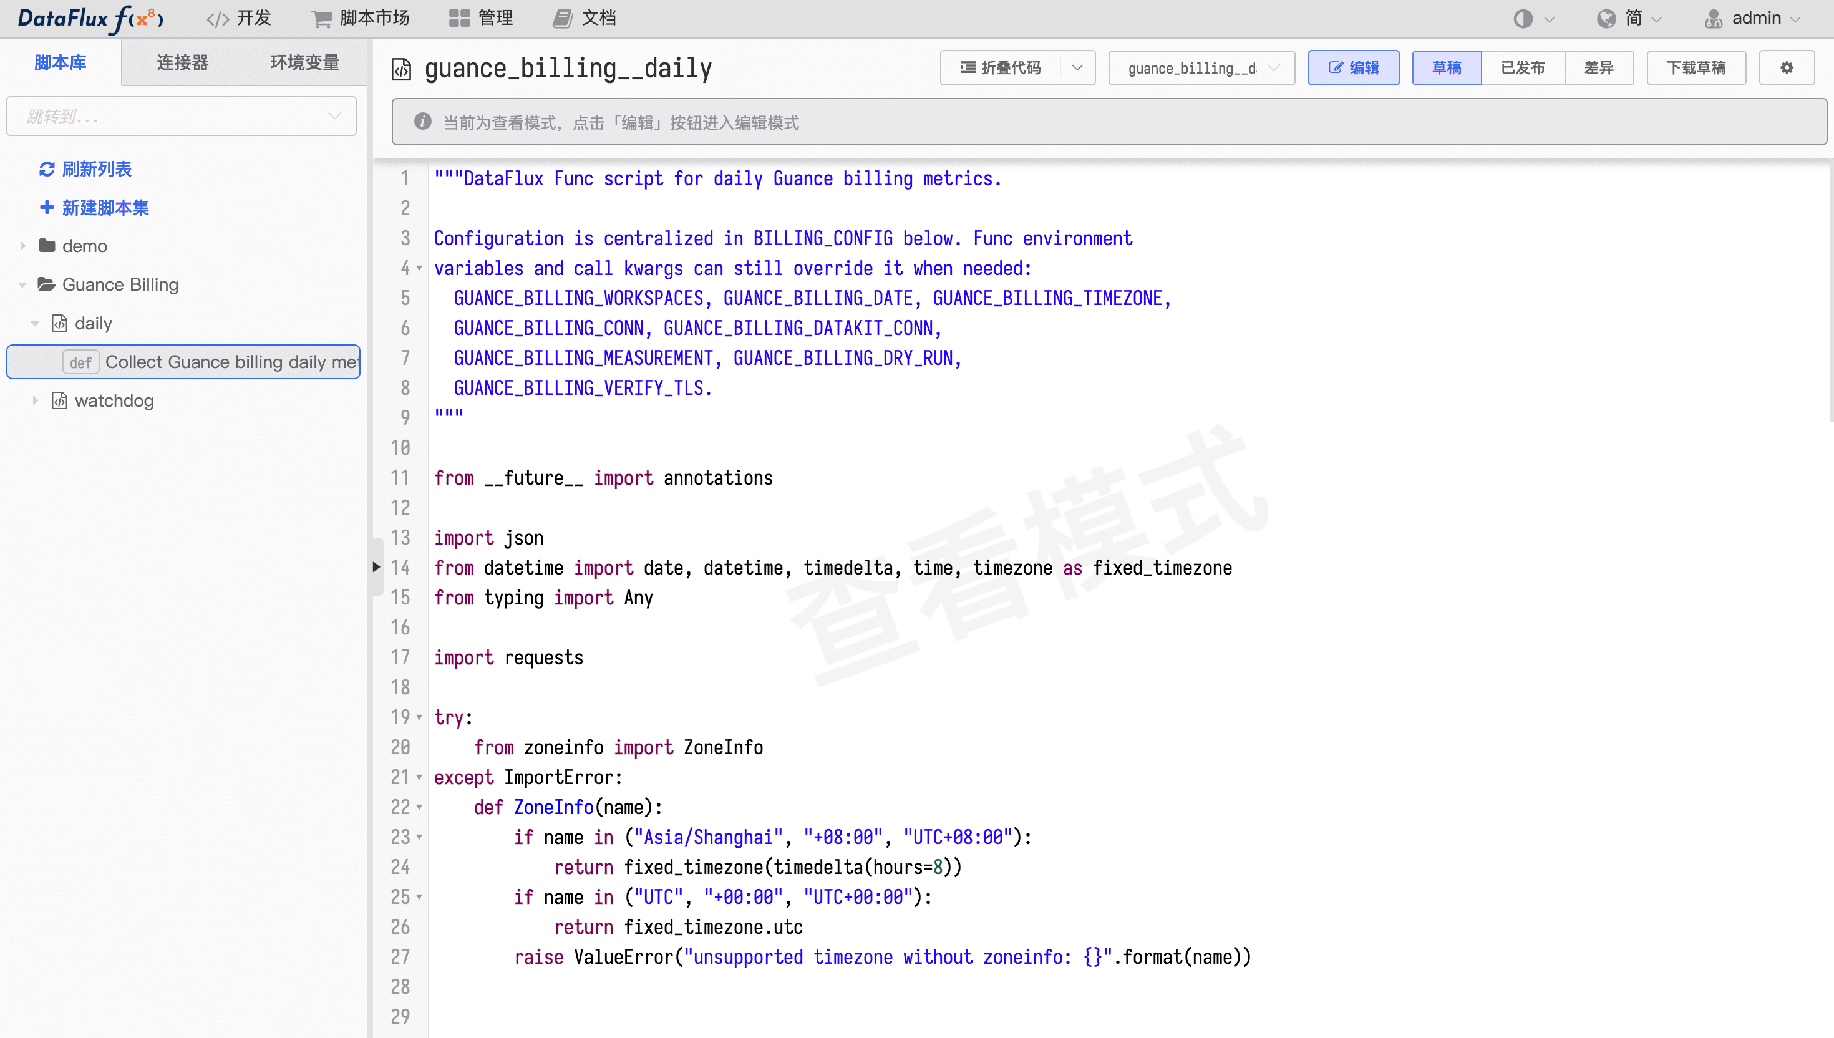Select the demo folder icon
The width and height of the screenshot is (1834, 1038).
pos(47,246)
